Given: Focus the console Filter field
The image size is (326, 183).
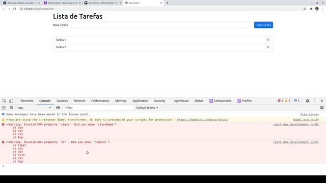Looking at the screenshot, I should 99,108.
